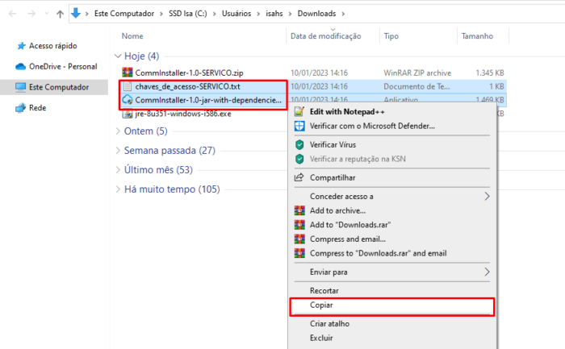Viewport: 565px width, 349px height.
Task: Click the OneDrive cloud icon in sidebar
Action: point(19,66)
